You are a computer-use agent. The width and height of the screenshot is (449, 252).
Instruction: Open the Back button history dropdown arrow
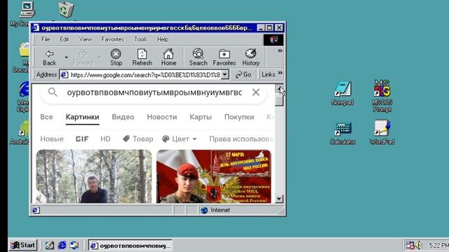(66, 57)
